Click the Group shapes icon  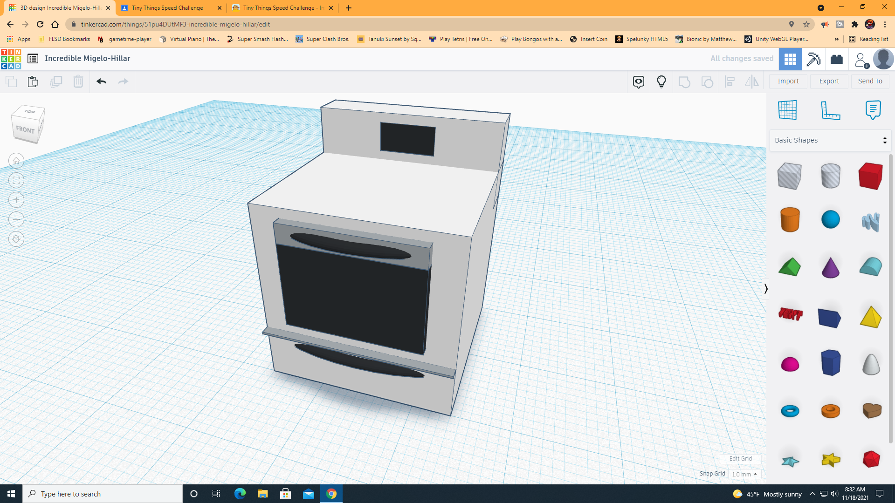coord(684,82)
